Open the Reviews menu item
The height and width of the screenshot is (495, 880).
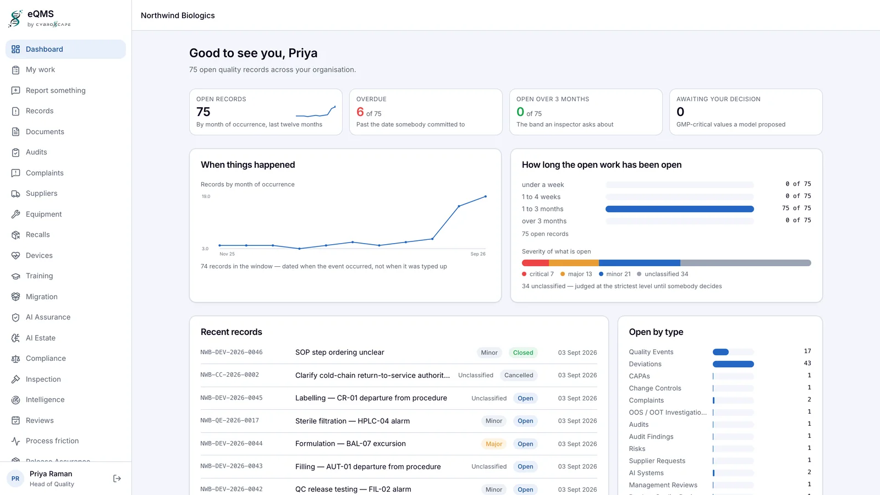[65, 421]
